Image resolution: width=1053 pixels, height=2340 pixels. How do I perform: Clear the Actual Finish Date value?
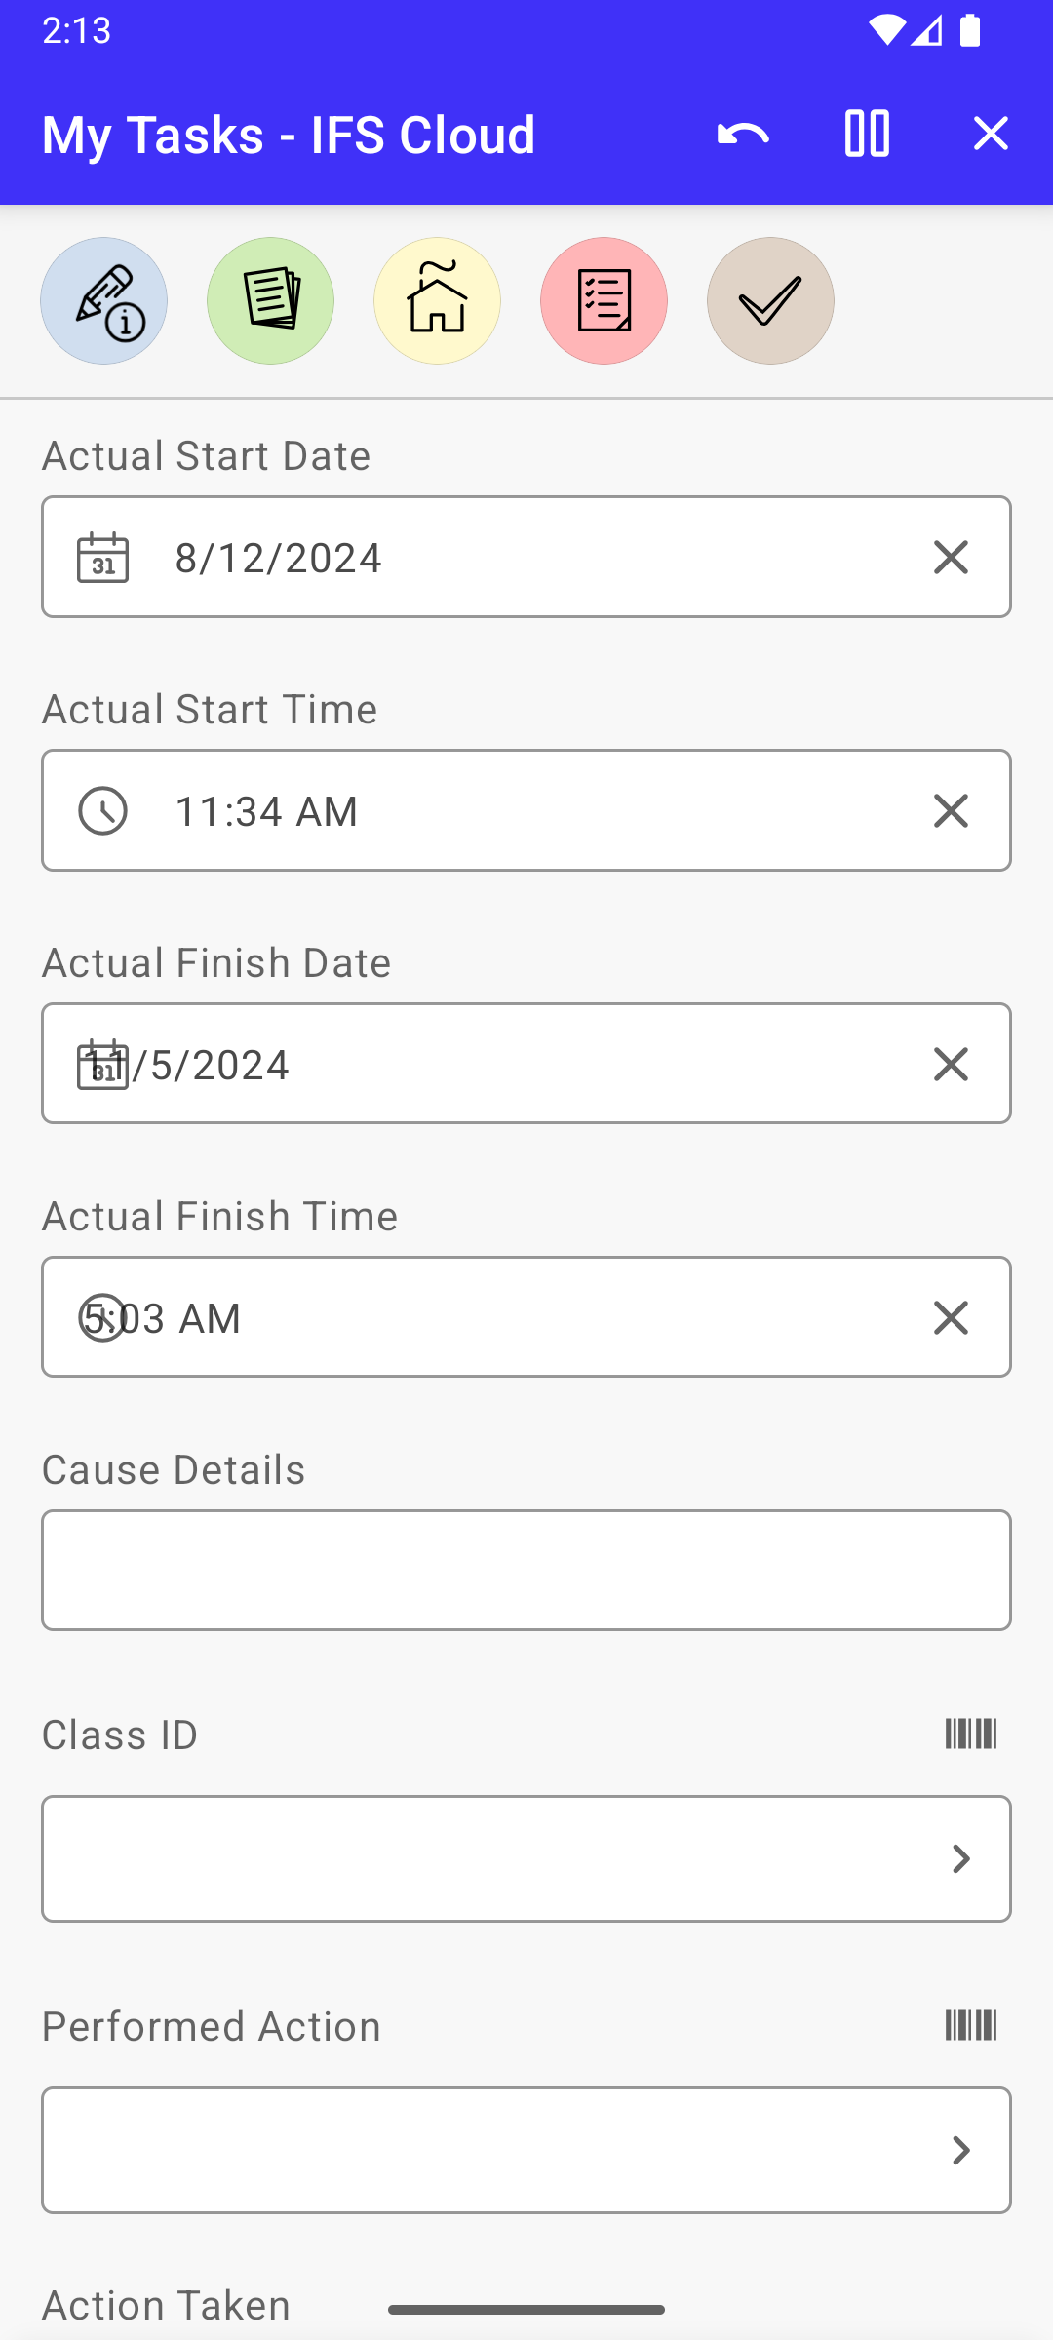(951, 1064)
